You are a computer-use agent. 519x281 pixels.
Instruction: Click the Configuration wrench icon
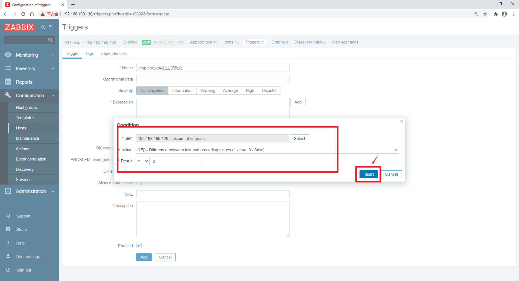point(8,95)
